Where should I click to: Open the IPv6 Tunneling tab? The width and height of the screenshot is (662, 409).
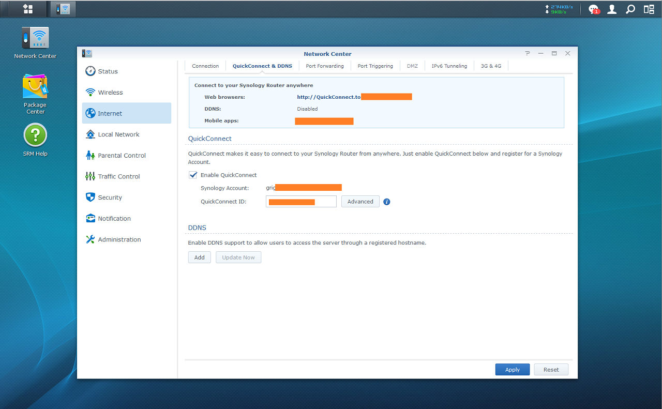pyautogui.click(x=449, y=66)
